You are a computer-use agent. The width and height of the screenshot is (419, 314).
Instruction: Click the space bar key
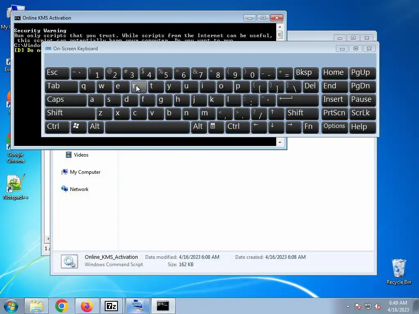(x=147, y=127)
